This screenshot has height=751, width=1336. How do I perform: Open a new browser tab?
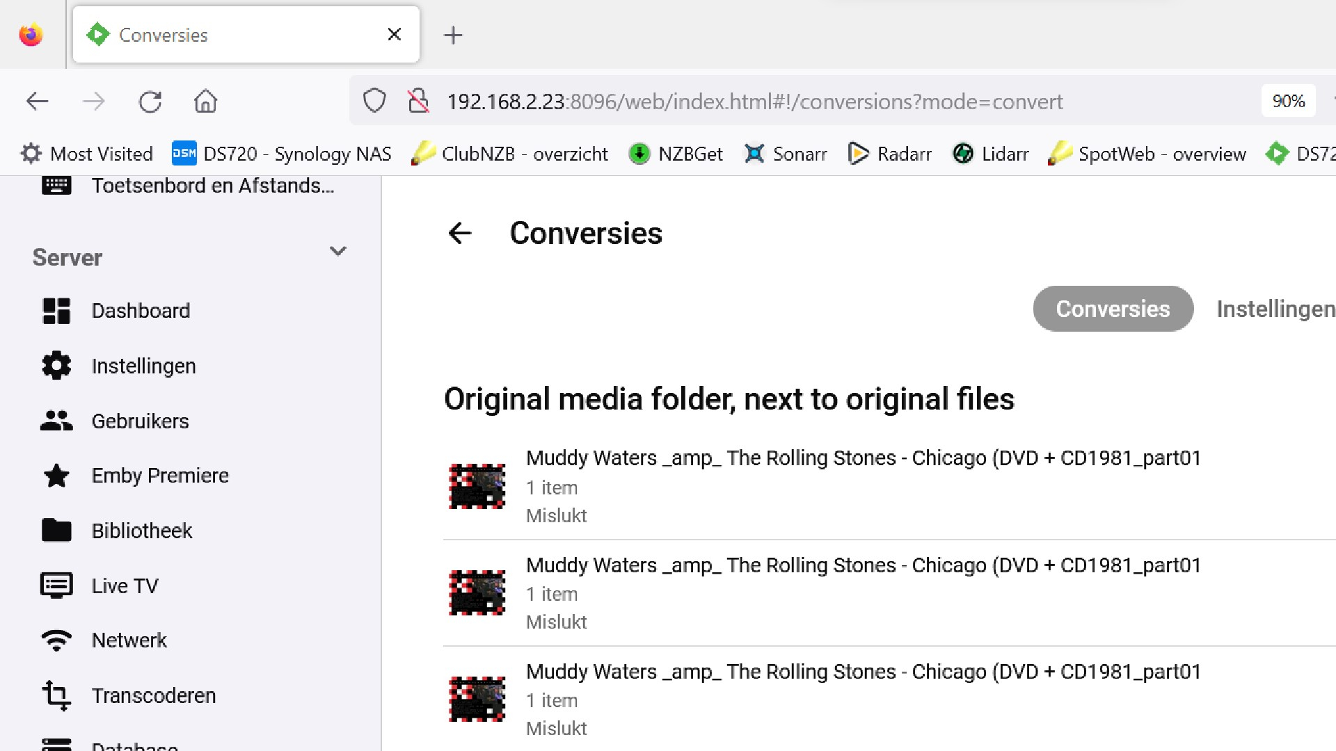(453, 35)
